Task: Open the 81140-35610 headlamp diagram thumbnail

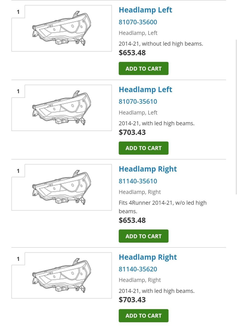Action: (62, 187)
